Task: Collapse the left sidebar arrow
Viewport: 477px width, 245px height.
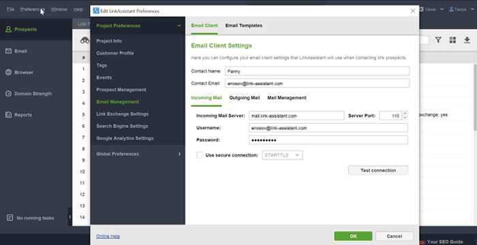Action: click(x=70, y=216)
